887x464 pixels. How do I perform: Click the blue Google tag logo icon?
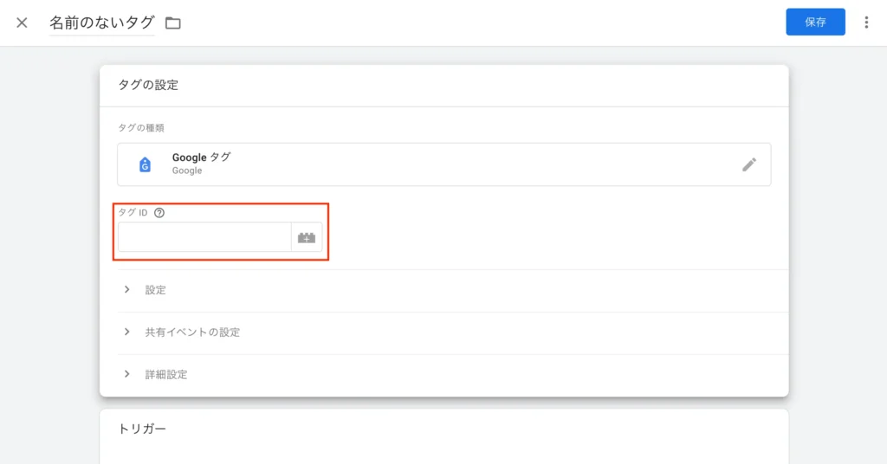pos(145,164)
